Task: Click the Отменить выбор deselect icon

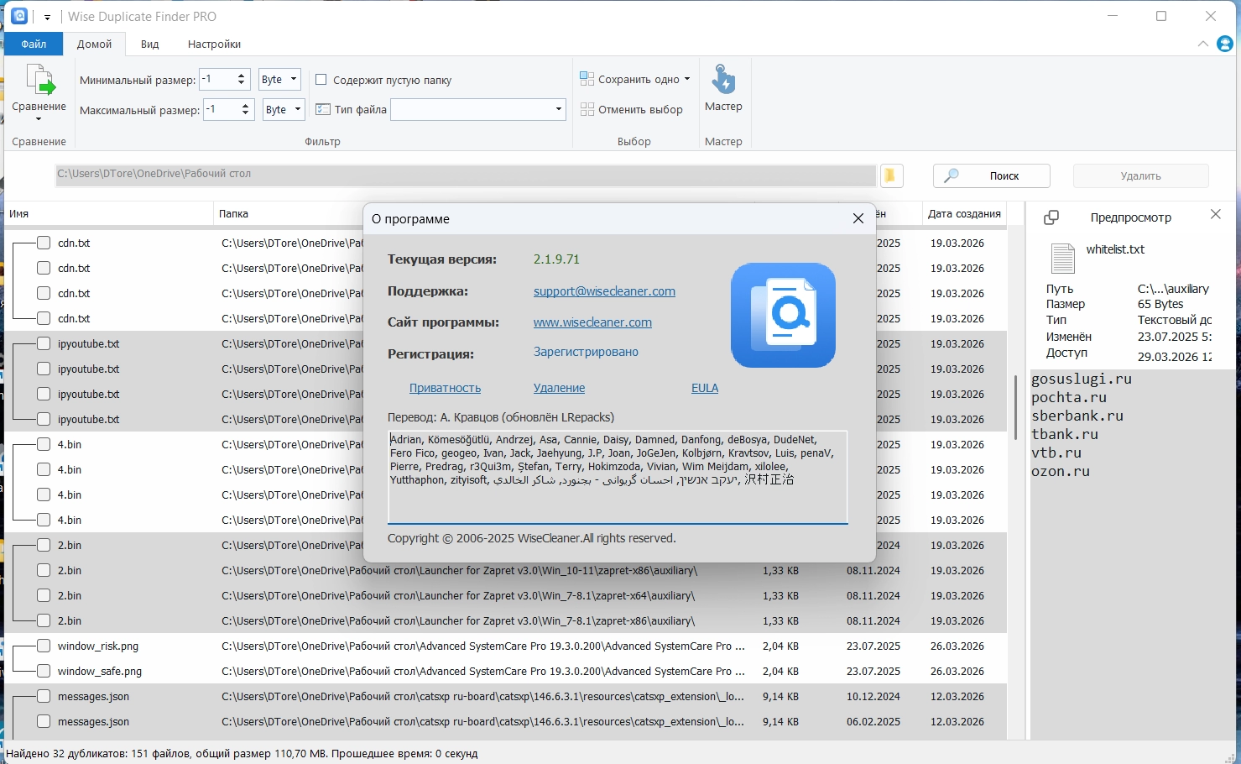Action: click(x=587, y=110)
